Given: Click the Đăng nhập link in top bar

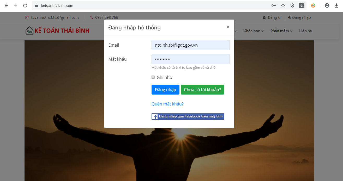Looking at the screenshot, I should pos(299,17).
